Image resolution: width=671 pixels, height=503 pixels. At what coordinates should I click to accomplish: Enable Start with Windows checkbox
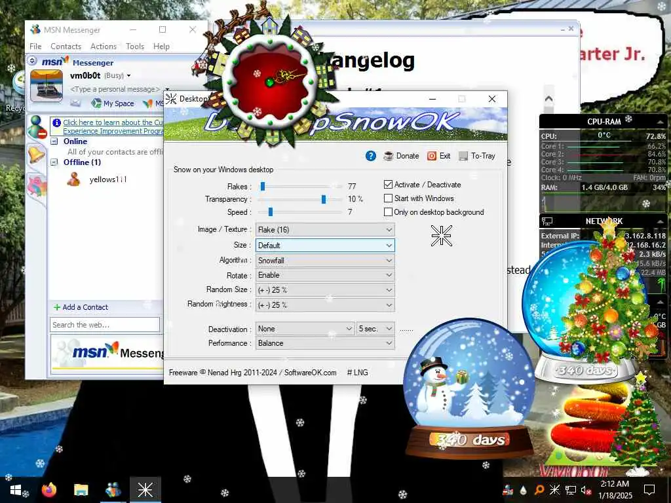(388, 198)
